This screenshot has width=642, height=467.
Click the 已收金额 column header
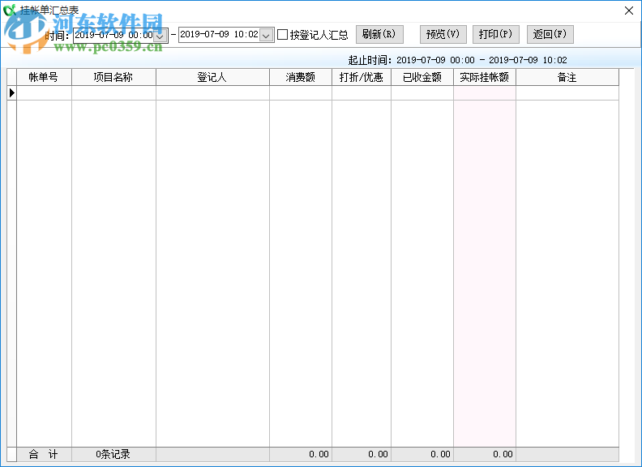point(422,77)
